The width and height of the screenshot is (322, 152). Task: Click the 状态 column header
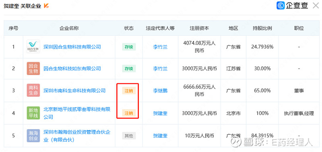(x=129, y=28)
